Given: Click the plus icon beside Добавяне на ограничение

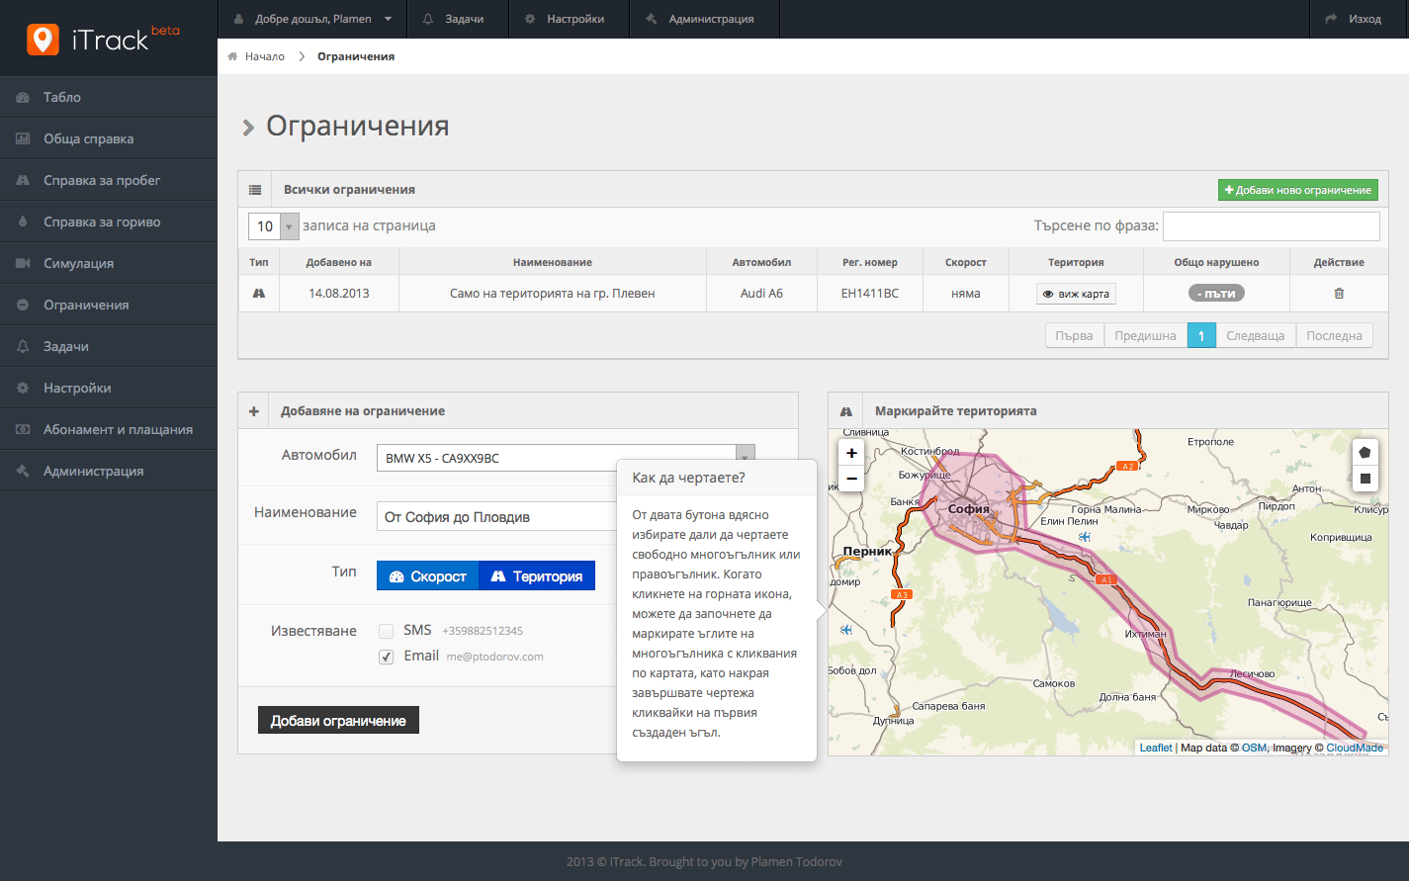Looking at the screenshot, I should (254, 411).
